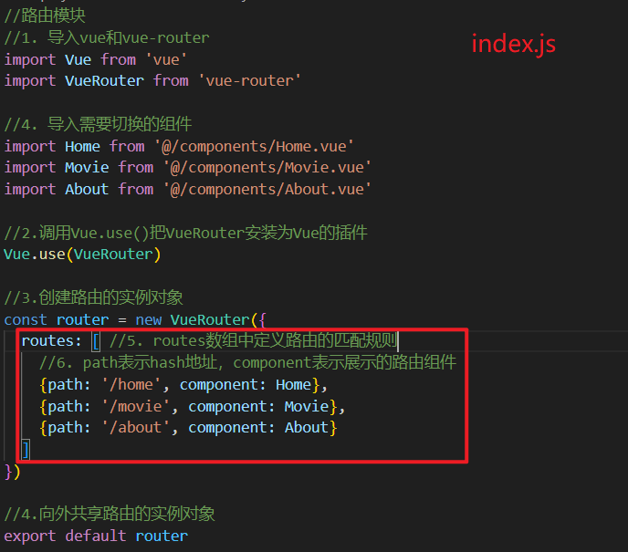Click the '/about' route path string
Image resolution: width=628 pixels, height=552 pixels.
pos(135,428)
